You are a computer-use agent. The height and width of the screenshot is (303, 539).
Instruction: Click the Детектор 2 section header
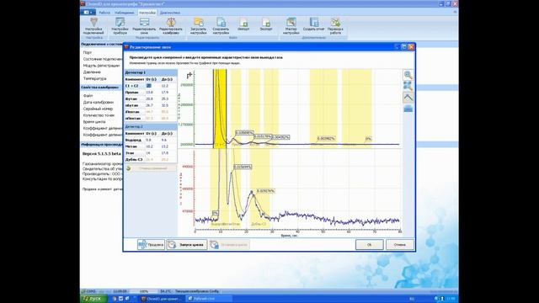coord(151,127)
